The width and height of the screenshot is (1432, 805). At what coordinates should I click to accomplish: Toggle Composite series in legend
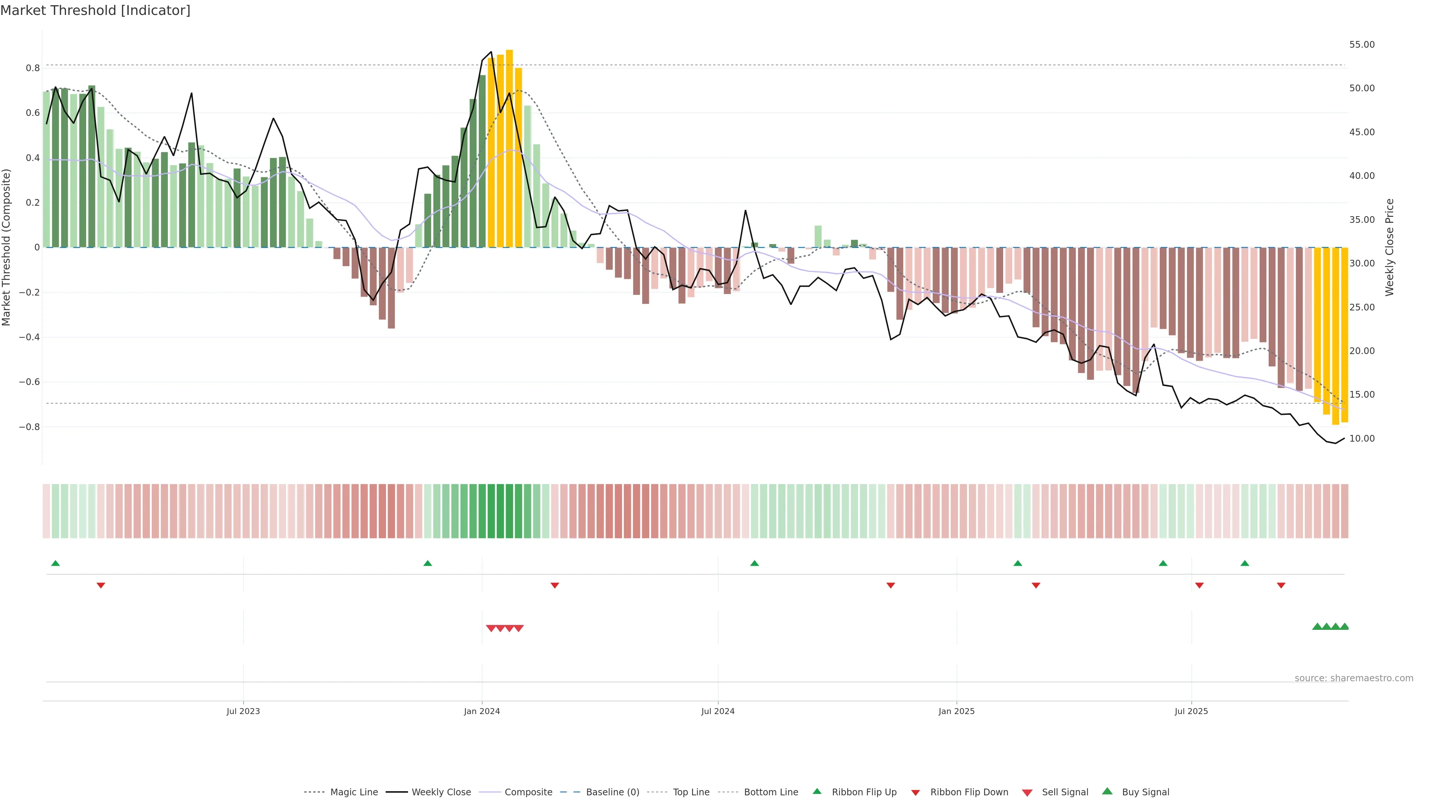pos(528,792)
